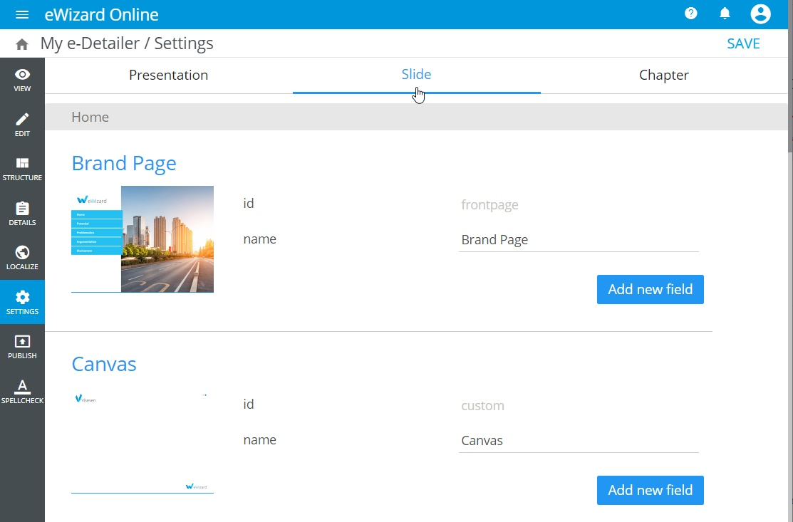Image resolution: width=793 pixels, height=522 pixels.
Task: Open Details clipboard in sidebar
Action: point(22,214)
